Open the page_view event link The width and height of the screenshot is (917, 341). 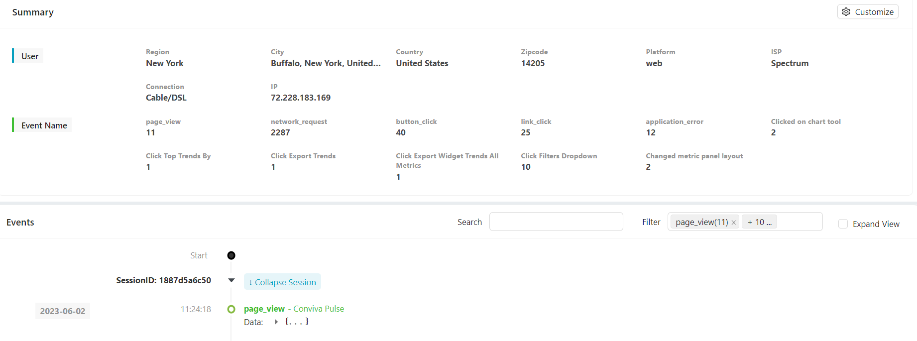264,309
